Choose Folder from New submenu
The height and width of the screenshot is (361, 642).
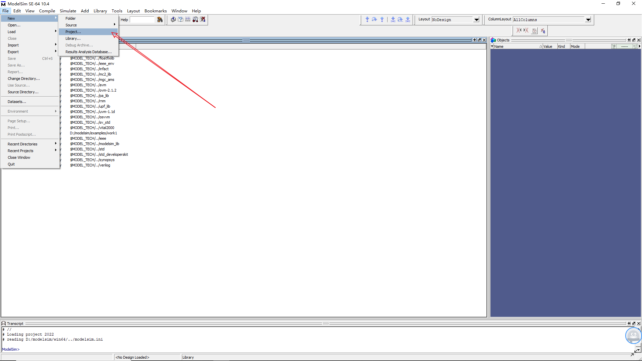[88, 18]
